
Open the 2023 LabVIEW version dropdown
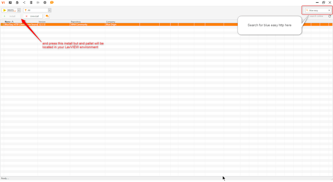(x=19, y=10)
